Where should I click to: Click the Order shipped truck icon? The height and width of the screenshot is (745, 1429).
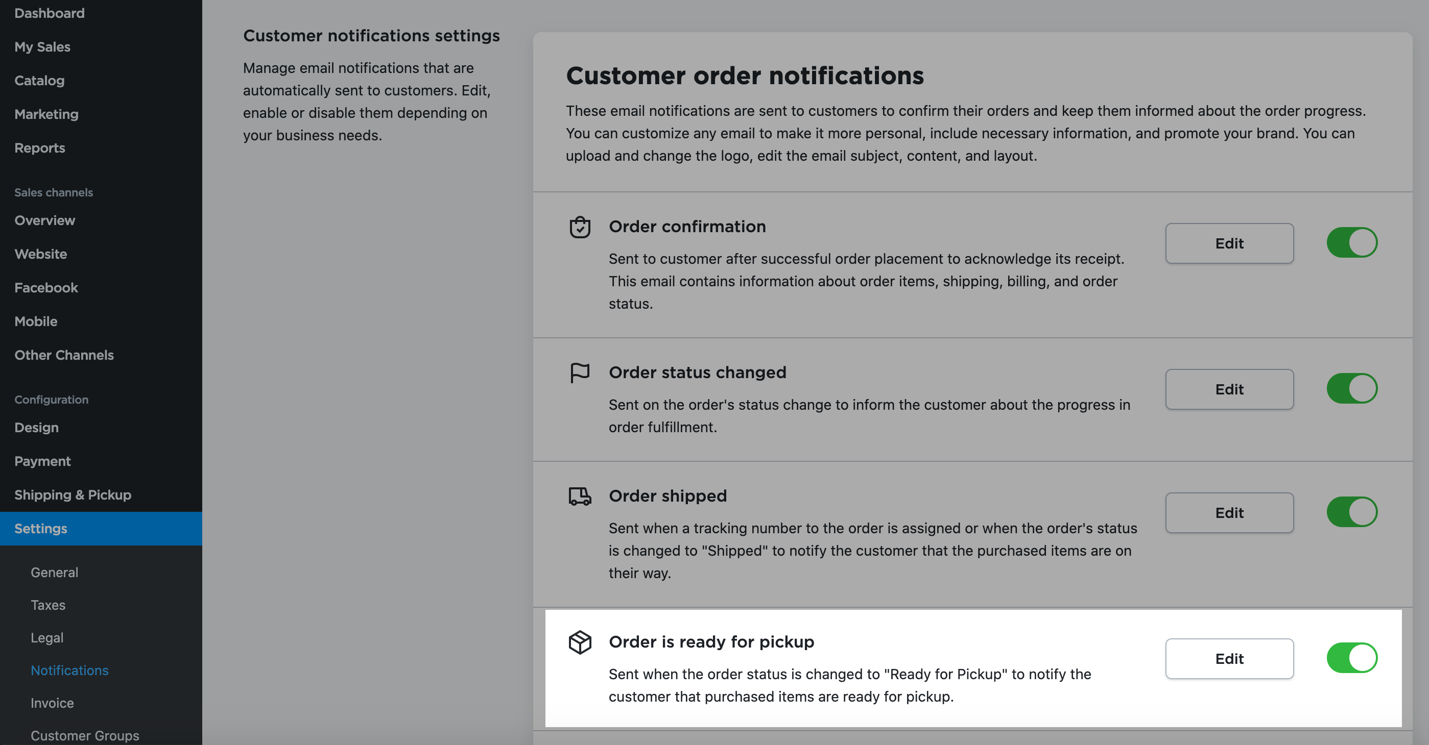[x=580, y=496]
